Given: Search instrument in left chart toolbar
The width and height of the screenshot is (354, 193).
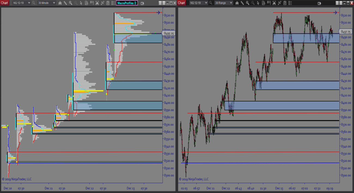Looking at the screenshot, I should point(34,3).
